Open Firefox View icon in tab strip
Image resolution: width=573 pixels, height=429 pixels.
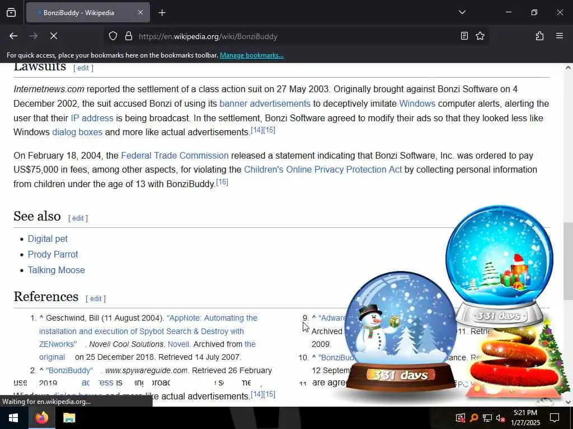(11, 12)
